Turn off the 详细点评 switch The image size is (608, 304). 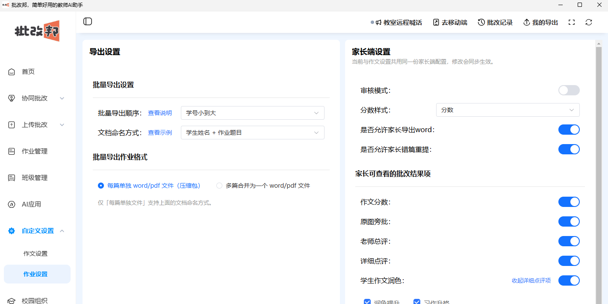(x=569, y=261)
